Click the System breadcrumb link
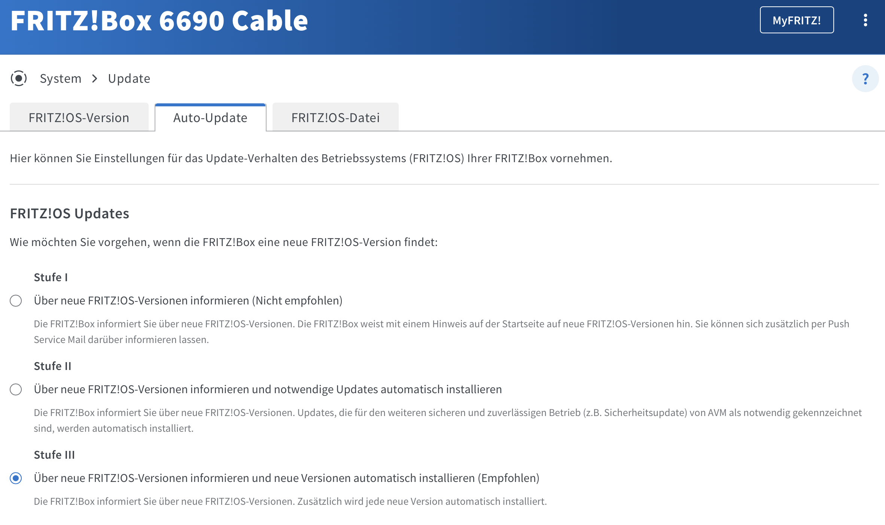This screenshot has width=885, height=525. pos(61,79)
